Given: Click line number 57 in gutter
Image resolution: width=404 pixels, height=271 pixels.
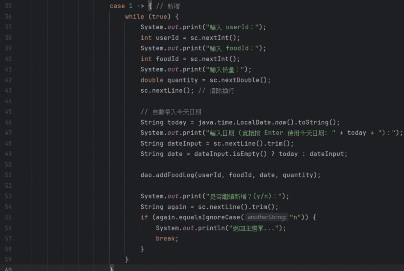Looking at the screenshot, I should tap(8, 239).
